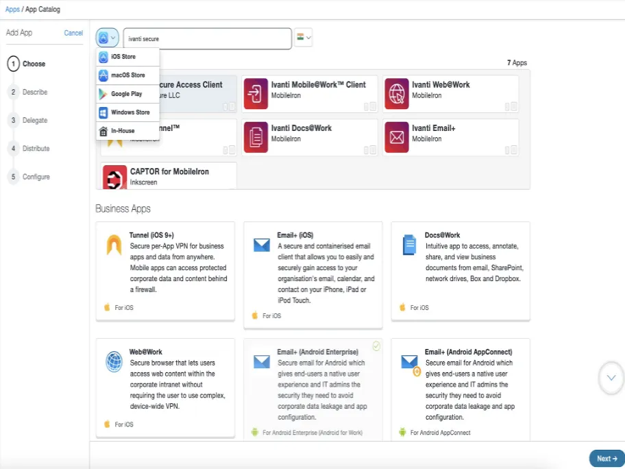Click the Tunnel (iOS 9+) arch icon
The width and height of the screenshot is (625, 469).
pos(114,245)
